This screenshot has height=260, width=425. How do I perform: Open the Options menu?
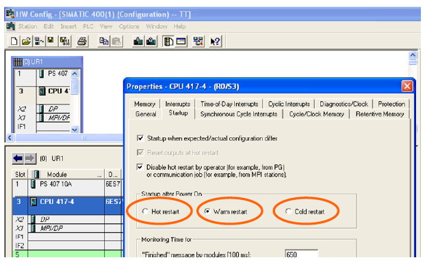pos(129,27)
